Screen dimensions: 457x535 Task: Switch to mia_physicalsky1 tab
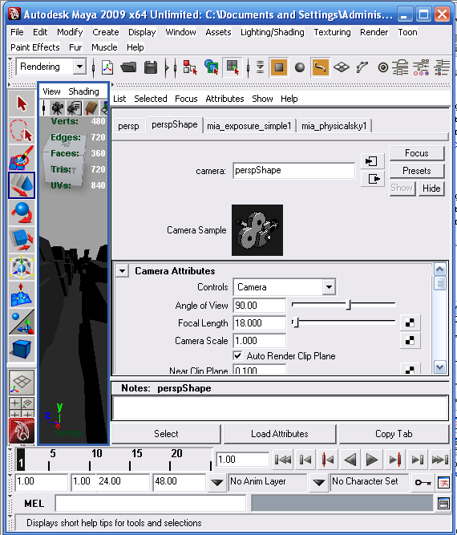(x=334, y=126)
